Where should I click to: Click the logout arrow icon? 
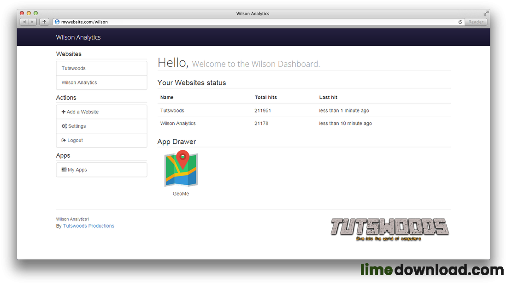64,140
